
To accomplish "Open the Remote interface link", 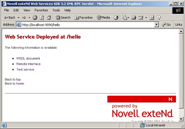I will [x=28, y=64].
